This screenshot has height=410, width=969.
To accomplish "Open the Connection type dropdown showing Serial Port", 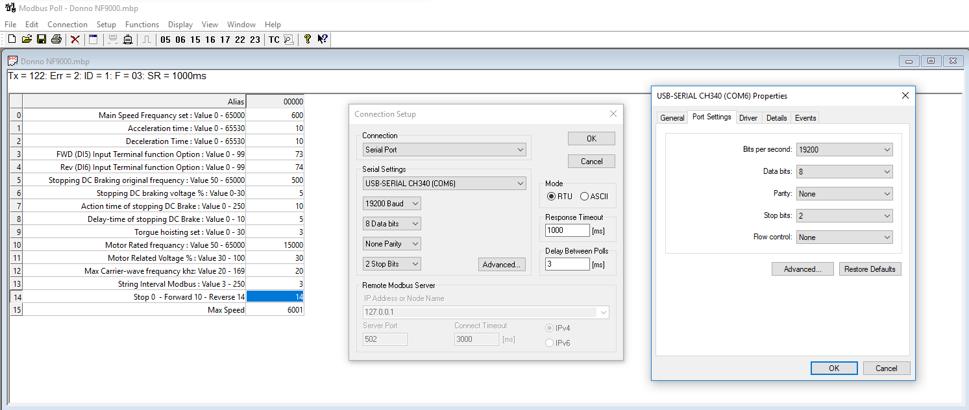I will pos(445,150).
